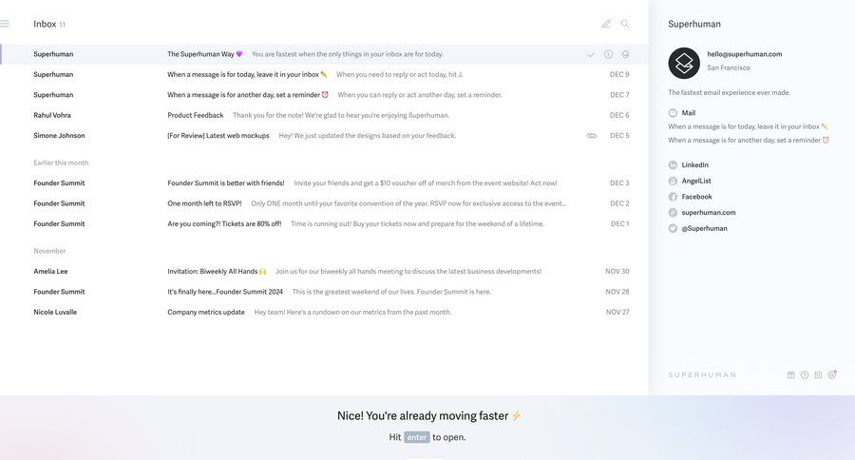
Task: Open The Superhuman Way email
Action: pyautogui.click(x=325, y=54)
